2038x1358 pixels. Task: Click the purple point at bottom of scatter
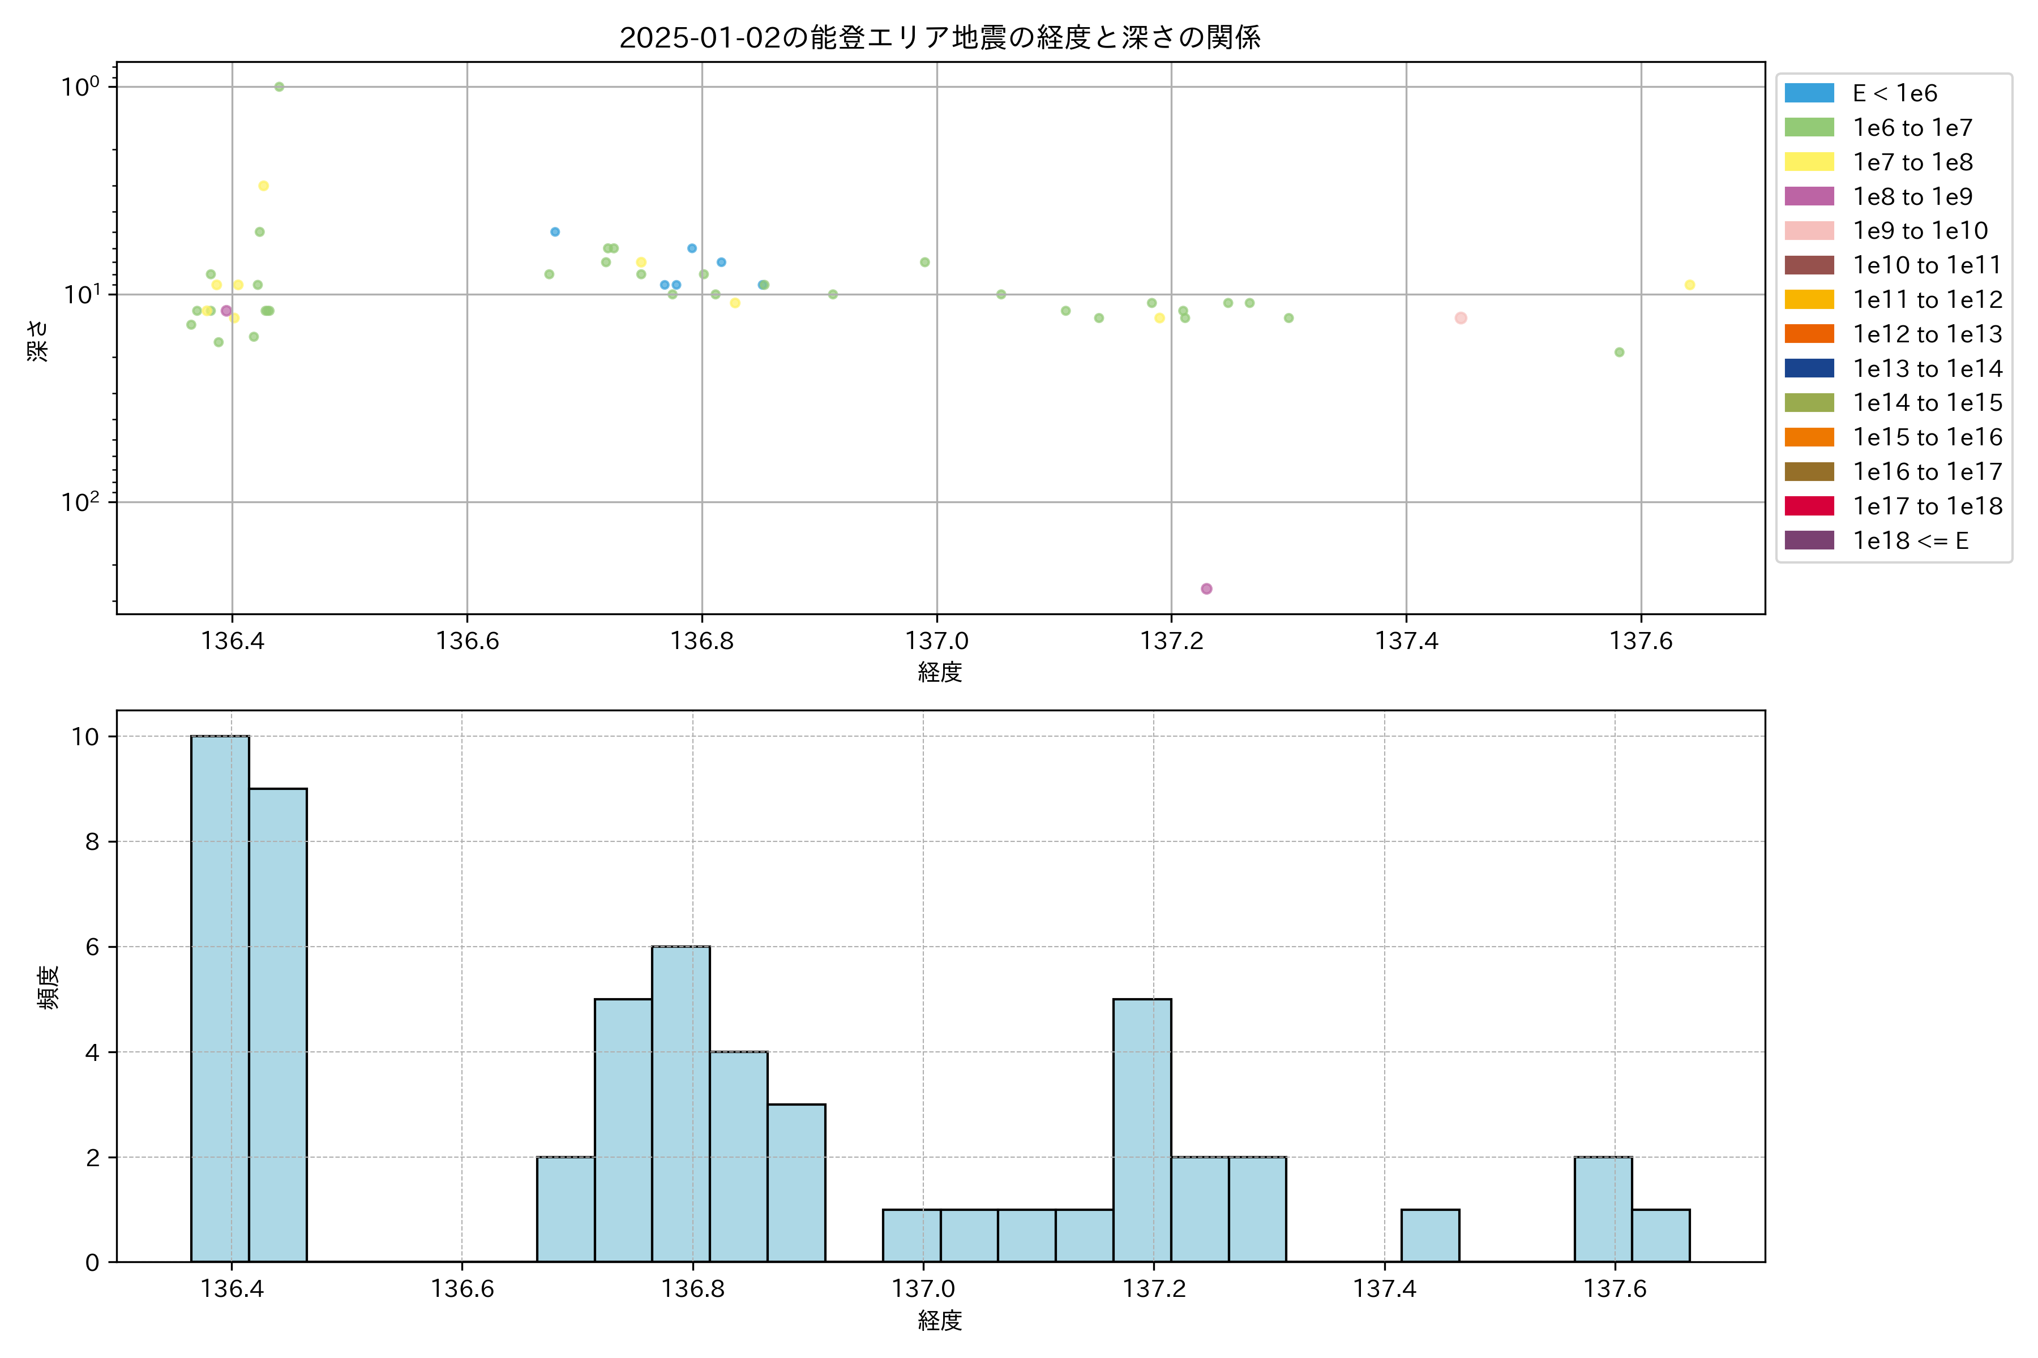point(1206,589)
